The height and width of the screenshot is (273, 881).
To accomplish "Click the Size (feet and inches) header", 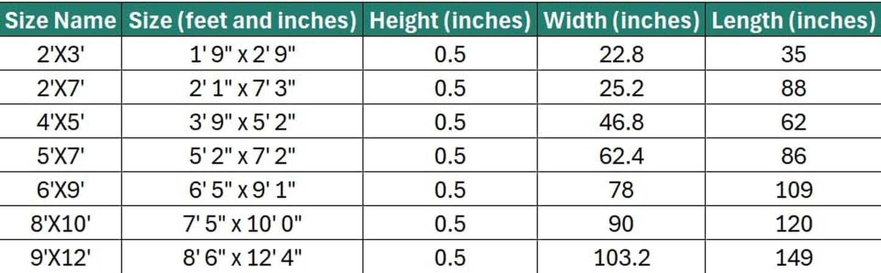I will click(x=242, y=21).
